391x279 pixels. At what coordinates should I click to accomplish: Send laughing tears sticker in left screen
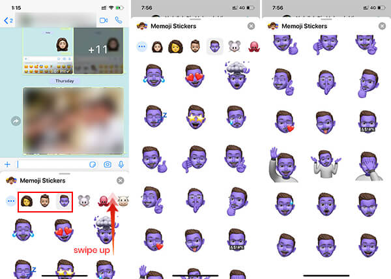pyautogui.click(x=23, y=230)
